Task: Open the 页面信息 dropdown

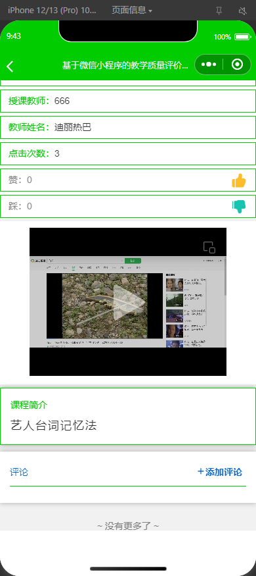Action: 132,11
